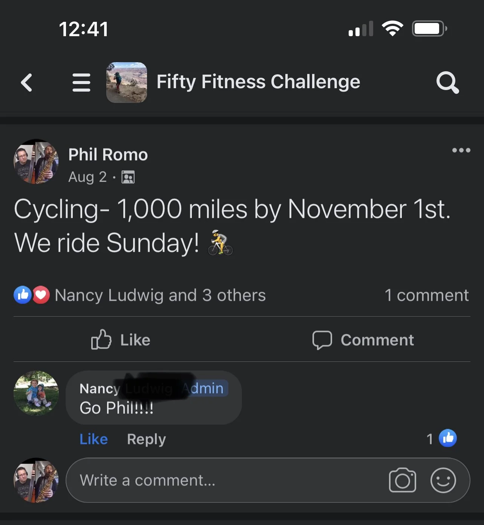Tap the blue like reaction icon on the post
Screen dimensions: 484x525
pyautogui.click(x=23, y=295)
